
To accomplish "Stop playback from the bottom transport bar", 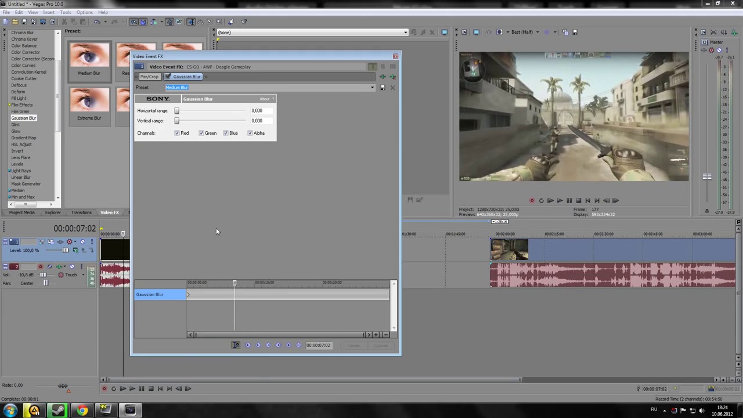I will pyautogui.click(x=151, y=389).
